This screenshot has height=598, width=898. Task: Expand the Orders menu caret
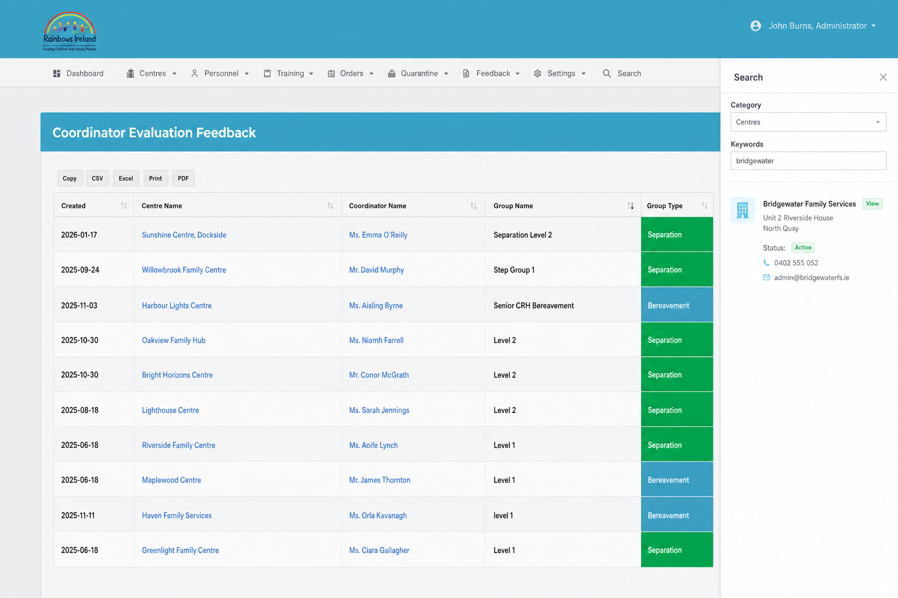tap(371, 74)
